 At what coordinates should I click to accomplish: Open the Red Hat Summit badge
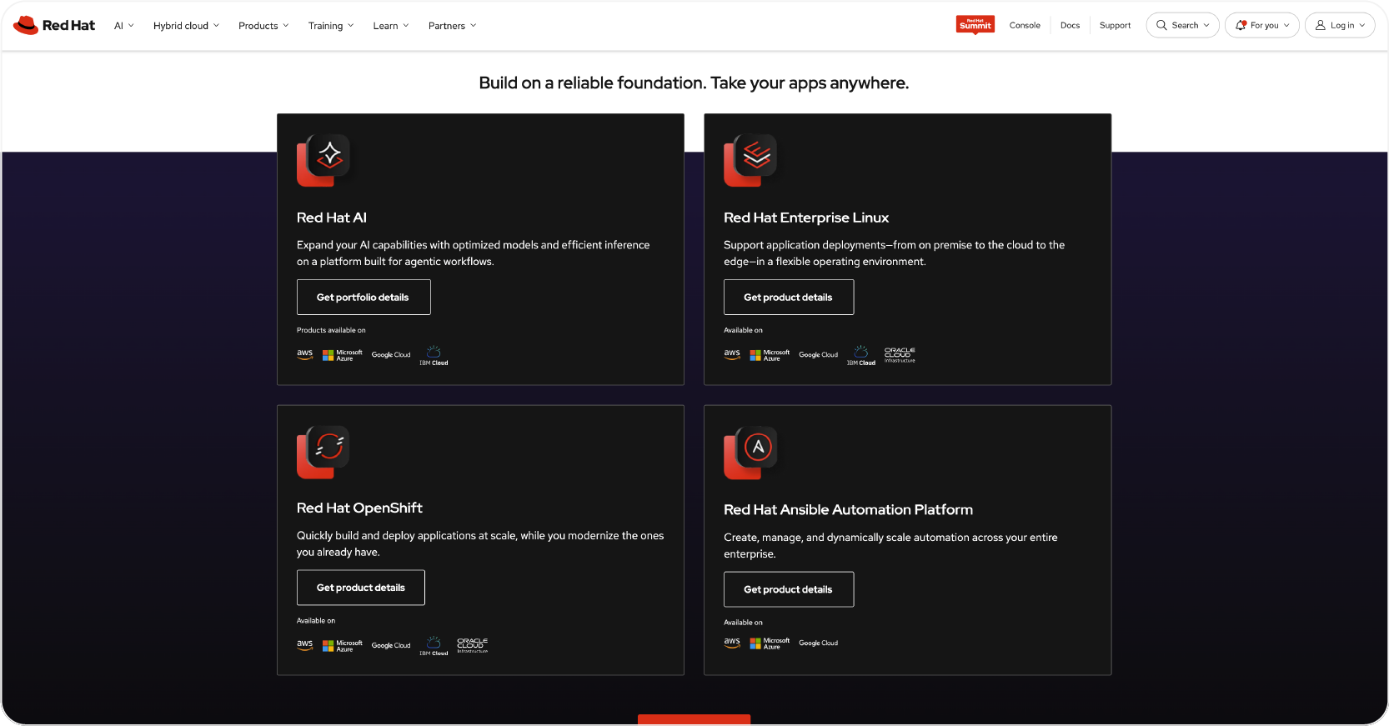975,25
